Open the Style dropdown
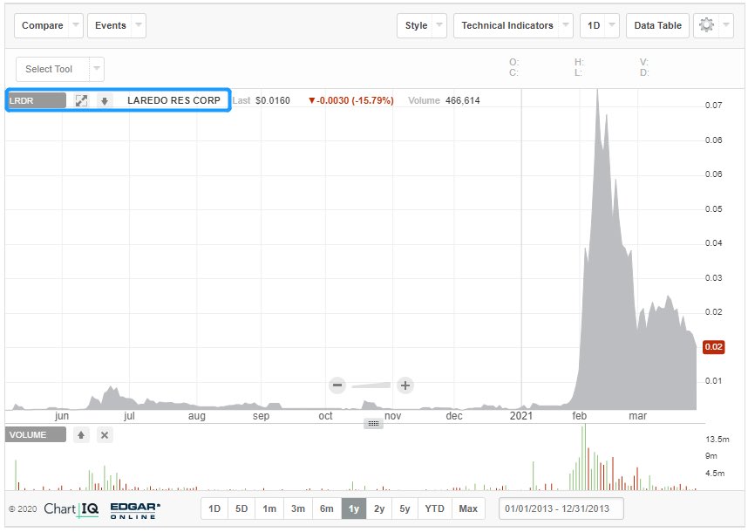The image size is (748, 532). (x=422, y=25)
